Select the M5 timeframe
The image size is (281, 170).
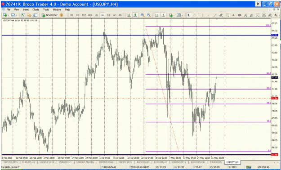78,15
